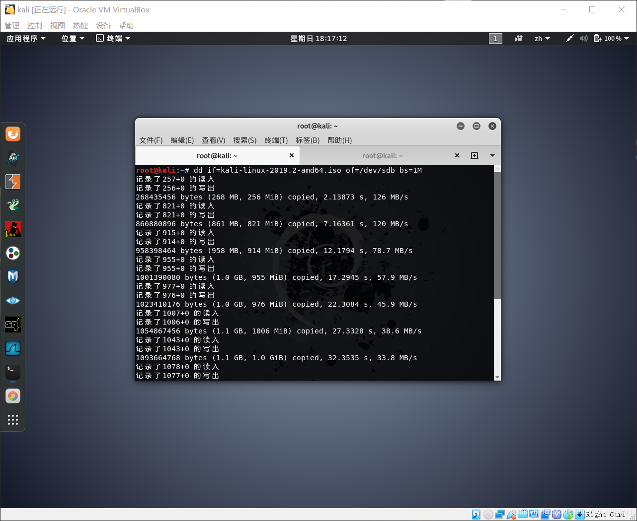Viewport: 637px width, 521px height.
Task: Show all applications grid in dock
Action: 13,420
